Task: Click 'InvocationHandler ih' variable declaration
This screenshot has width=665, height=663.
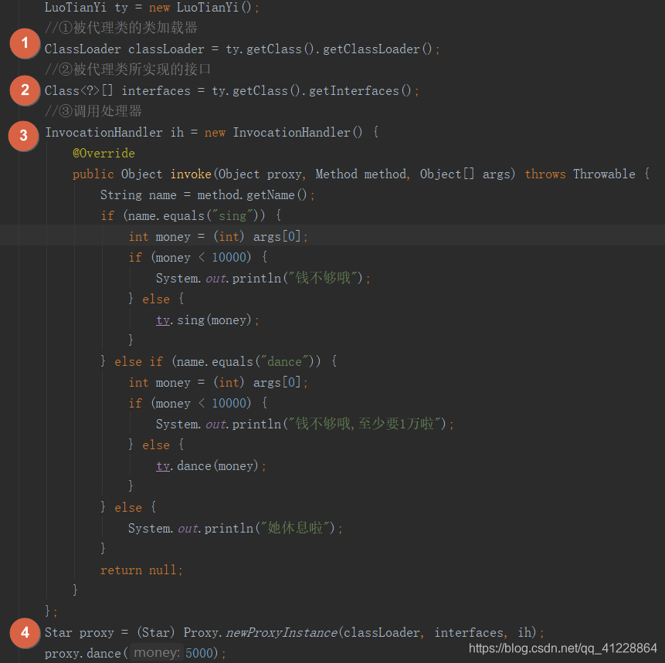Action: 114,132
